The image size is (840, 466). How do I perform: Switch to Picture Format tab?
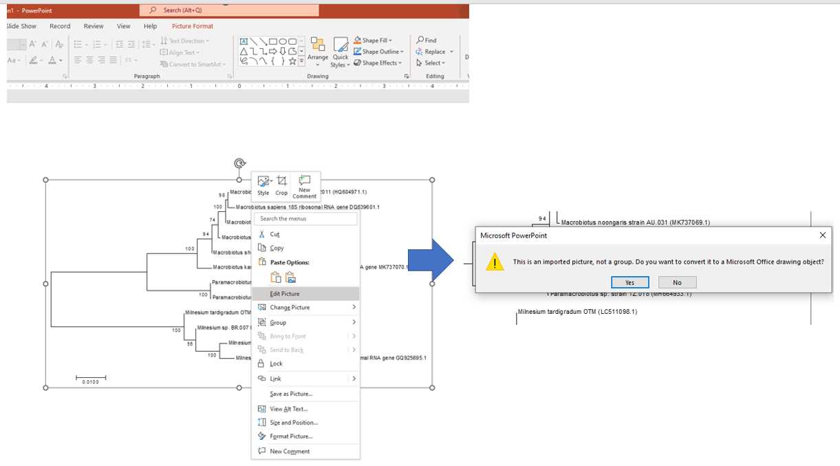coord(193,26)
